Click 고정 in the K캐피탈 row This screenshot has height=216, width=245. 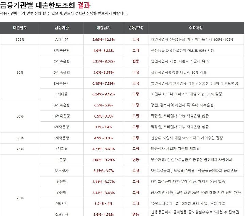(x=136, y=149)
